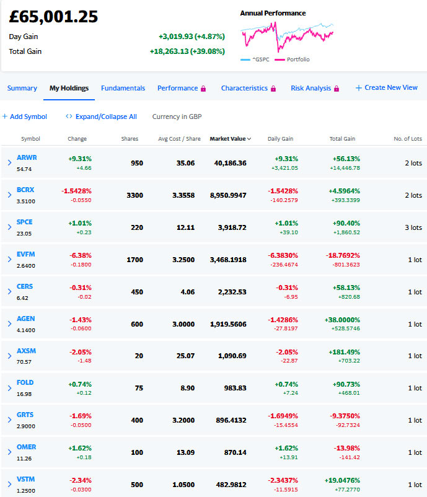
Task: Click the lock icon beside Performance
Action: [x=203, y=89]
